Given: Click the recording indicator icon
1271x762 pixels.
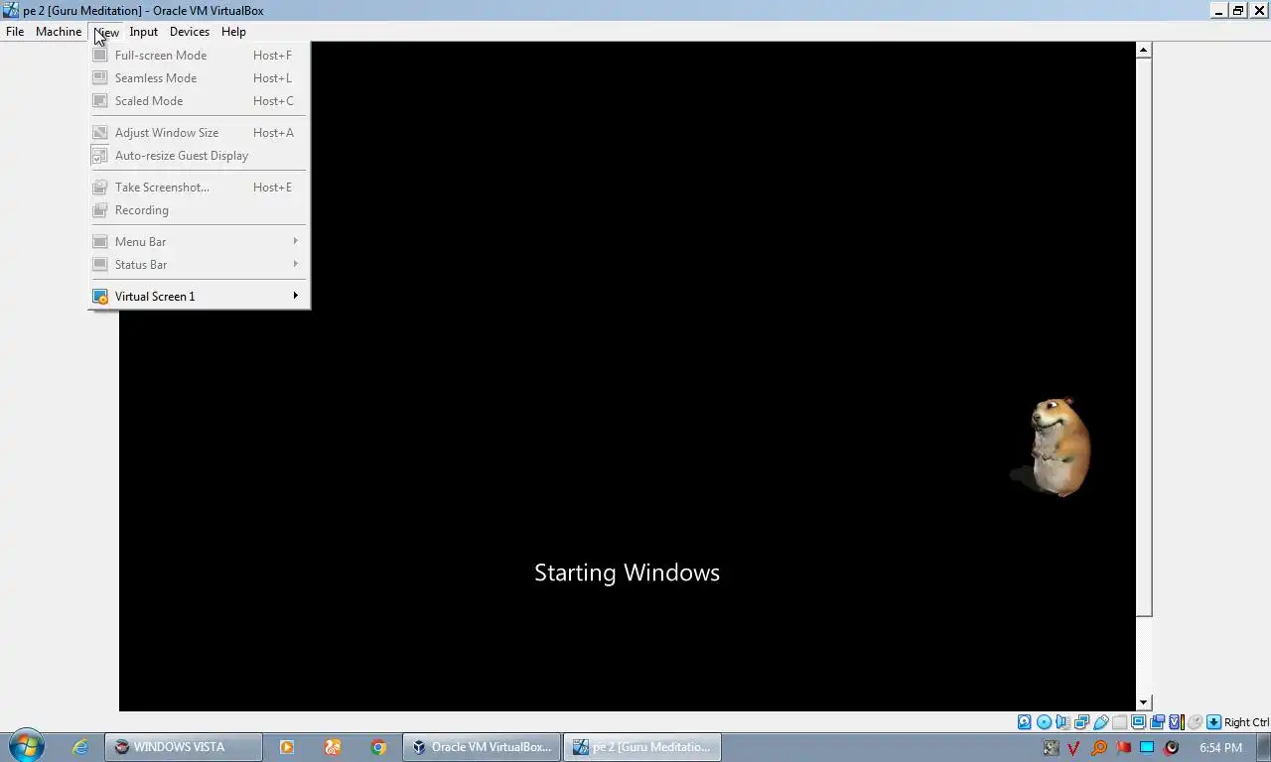Looking at the screenshot, I should (1157, 722).
